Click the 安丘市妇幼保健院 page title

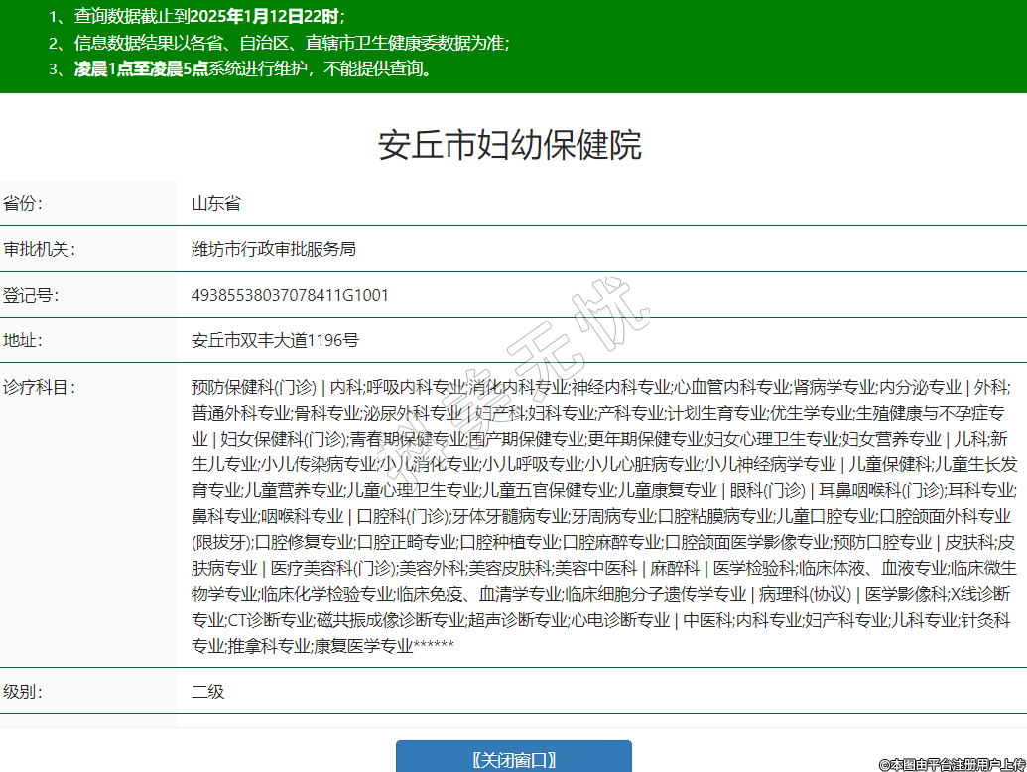click(x=510, y=145)
